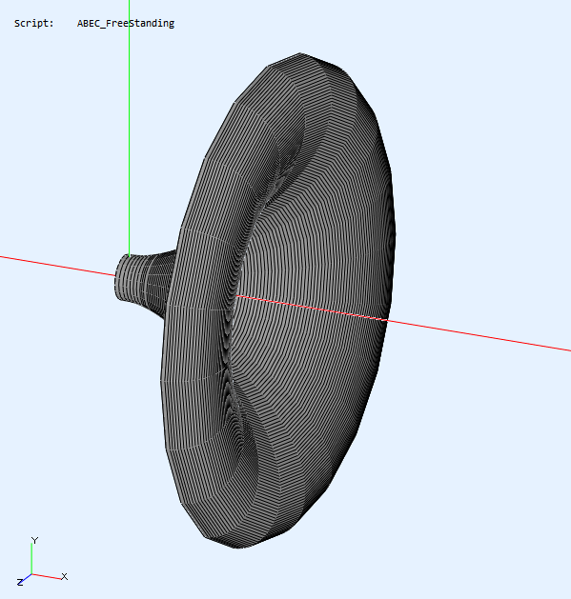Image resolution: width=571 pixels, height=599 pixels.
Task: Click the 'ABEC_FreeStanding' script name text
Action: 126,24
